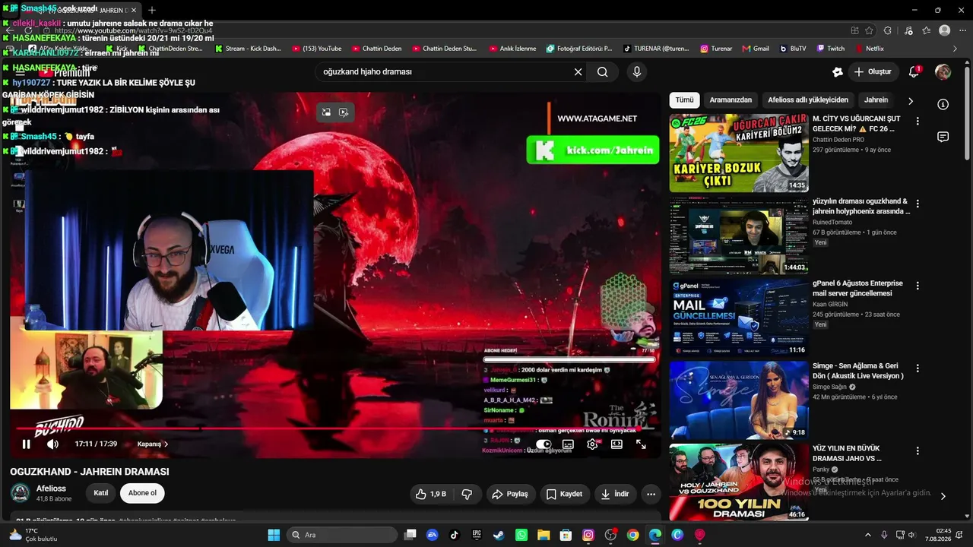973x547 pixels.
Task: Open the YouTube bookmark (153)
Action: pyautogui.click(x=317, y=49)
